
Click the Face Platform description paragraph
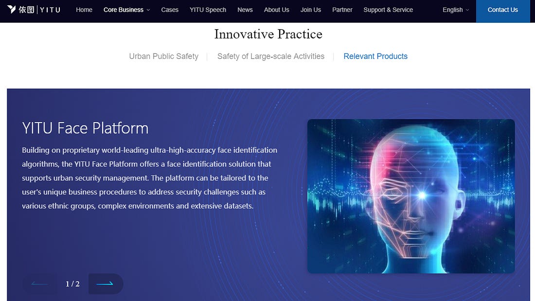click(x=149, y=178)
